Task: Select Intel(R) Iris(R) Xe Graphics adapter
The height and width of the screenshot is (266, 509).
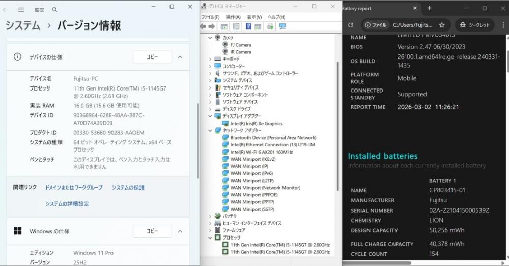Action: (257, 123)
